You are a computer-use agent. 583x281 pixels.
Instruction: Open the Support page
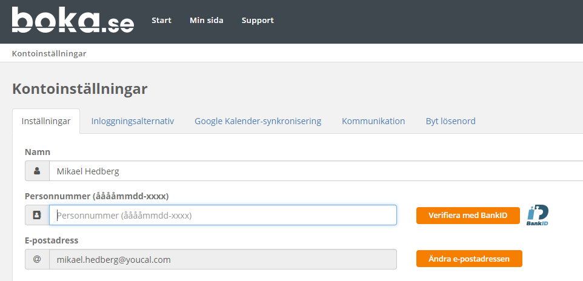point(258,20)
